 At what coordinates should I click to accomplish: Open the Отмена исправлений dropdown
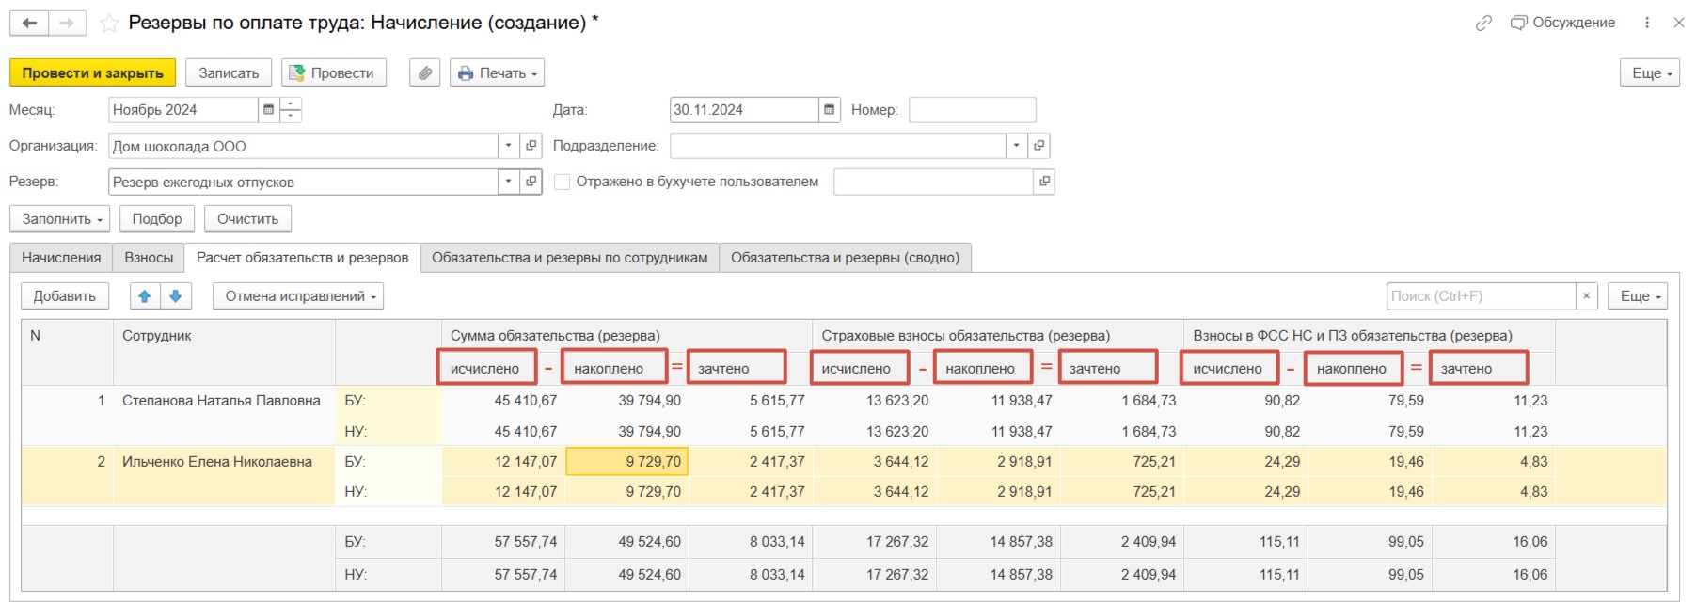(298, 296)
